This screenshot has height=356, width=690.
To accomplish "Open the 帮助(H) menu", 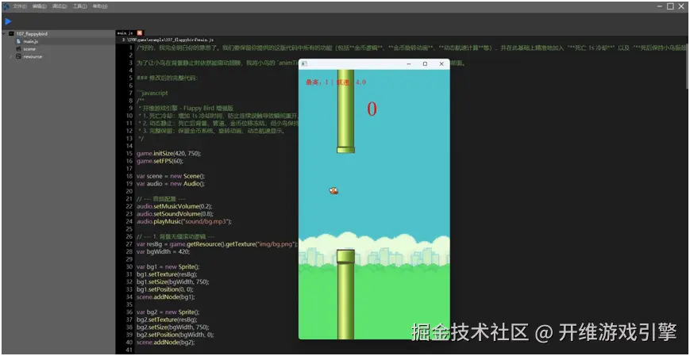I will (100, 6).
